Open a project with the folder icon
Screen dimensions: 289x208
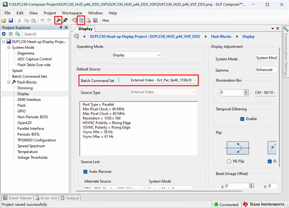click(4, 20)
